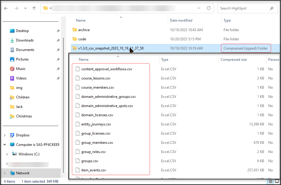This screenshot has height=185, width=281.
Task: Select content_approval_workflows.csv file
Action: click(107, 69)
